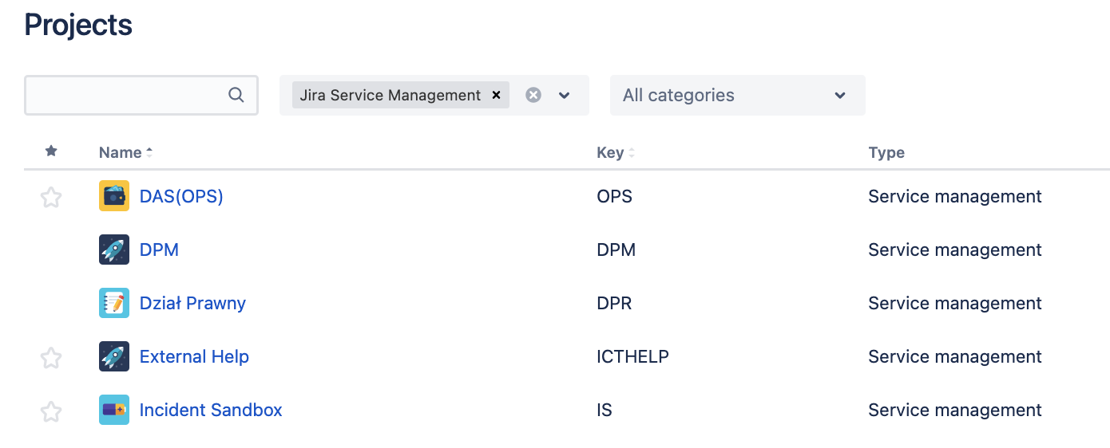Open the All categories dropdown

(737, 95)
